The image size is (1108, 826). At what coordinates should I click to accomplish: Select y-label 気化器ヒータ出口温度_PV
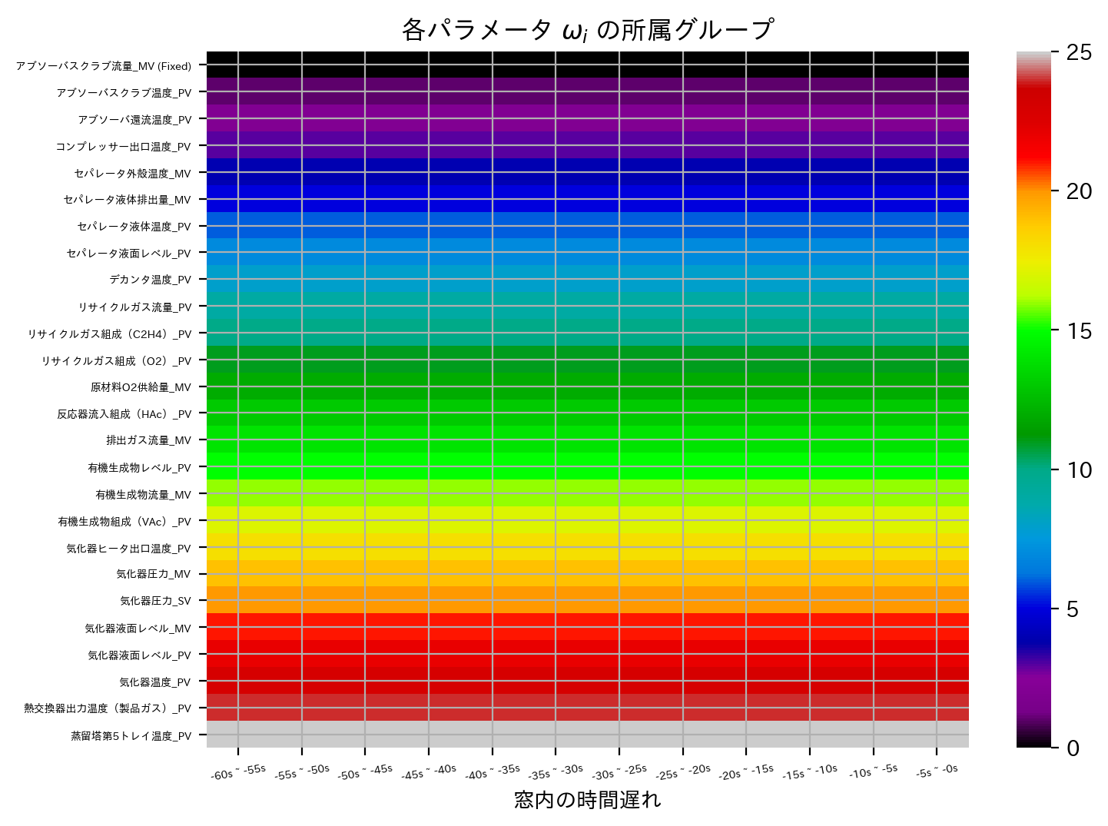(x=128, y=549)
